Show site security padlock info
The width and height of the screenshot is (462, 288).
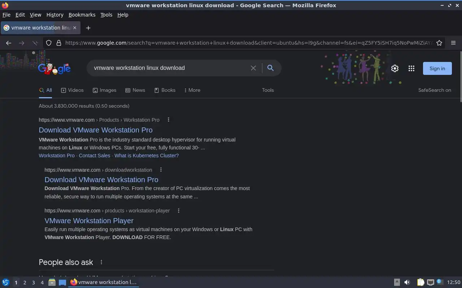pos(58,43)
